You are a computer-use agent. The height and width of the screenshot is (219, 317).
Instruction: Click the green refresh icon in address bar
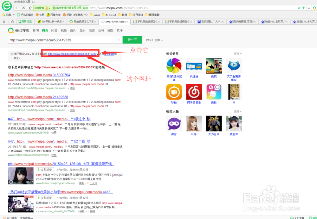point(299,8)
